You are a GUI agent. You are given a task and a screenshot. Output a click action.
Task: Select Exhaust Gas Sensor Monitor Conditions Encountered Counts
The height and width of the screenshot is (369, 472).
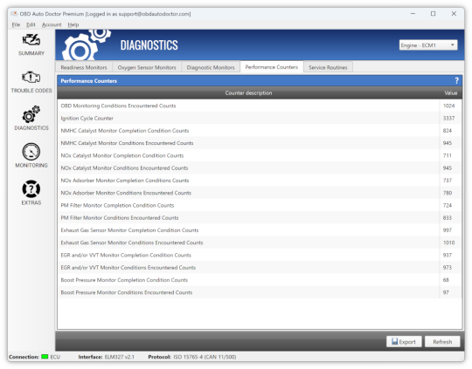point(260,243)
